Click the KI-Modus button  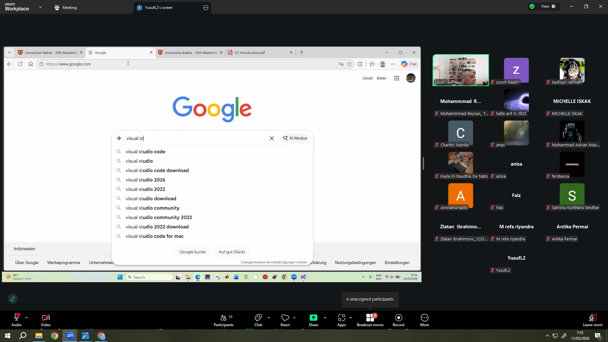click(295, 138)
